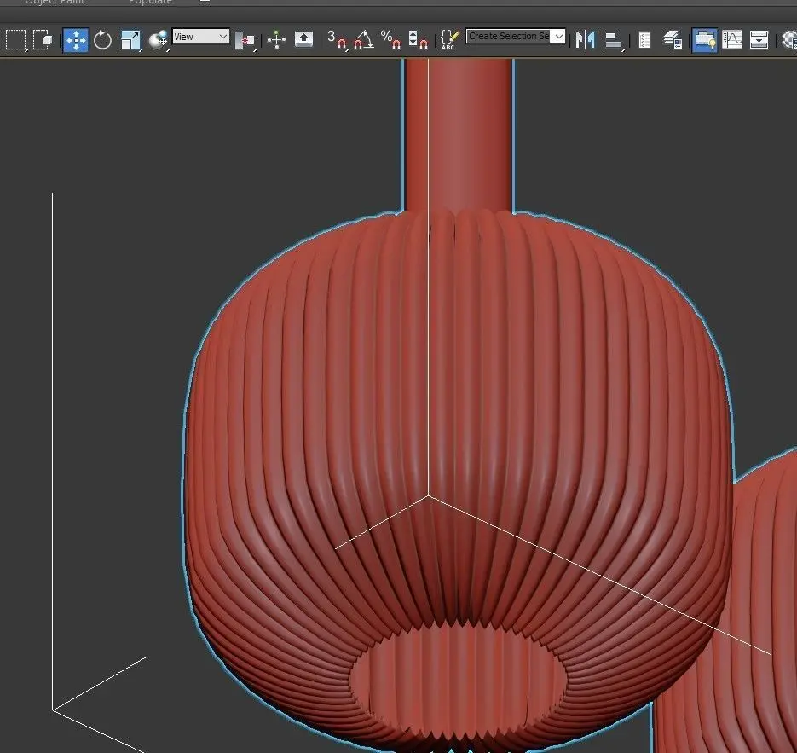This screenshot has width=797, height=753.
Task: Toggle Window/Crossing selection mode
Action: click(43, 40)
